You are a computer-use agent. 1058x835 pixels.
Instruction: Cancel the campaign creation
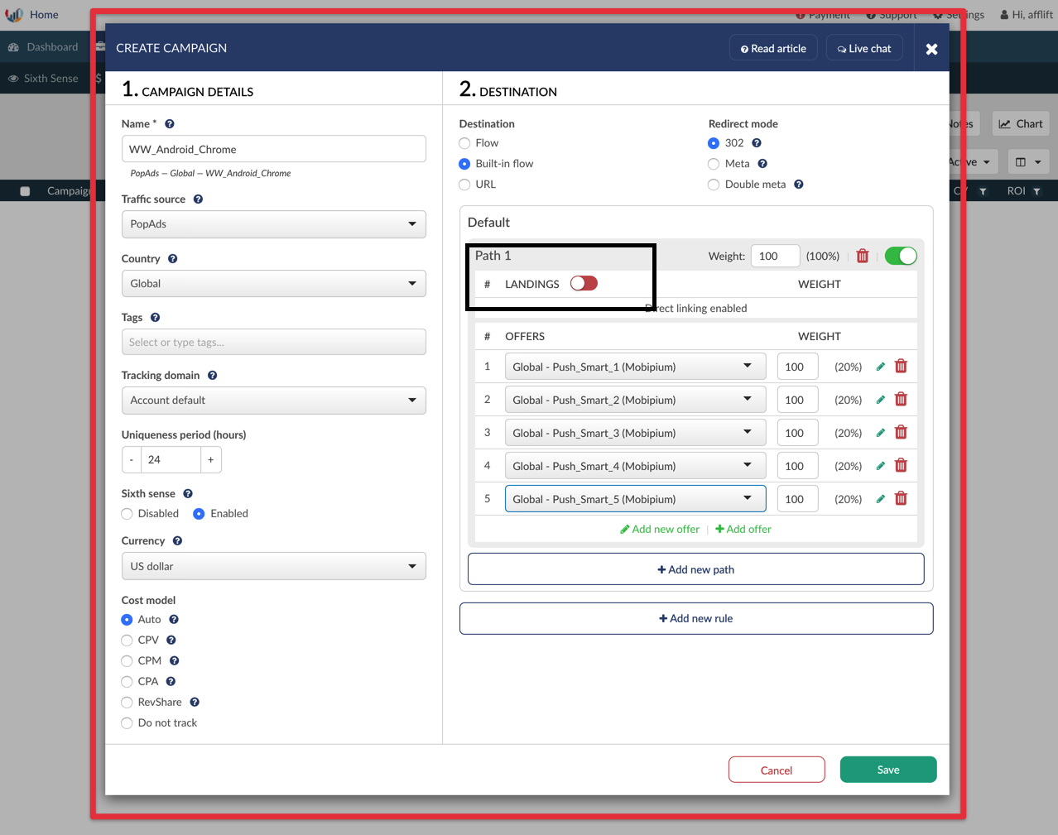coord(777,770)
